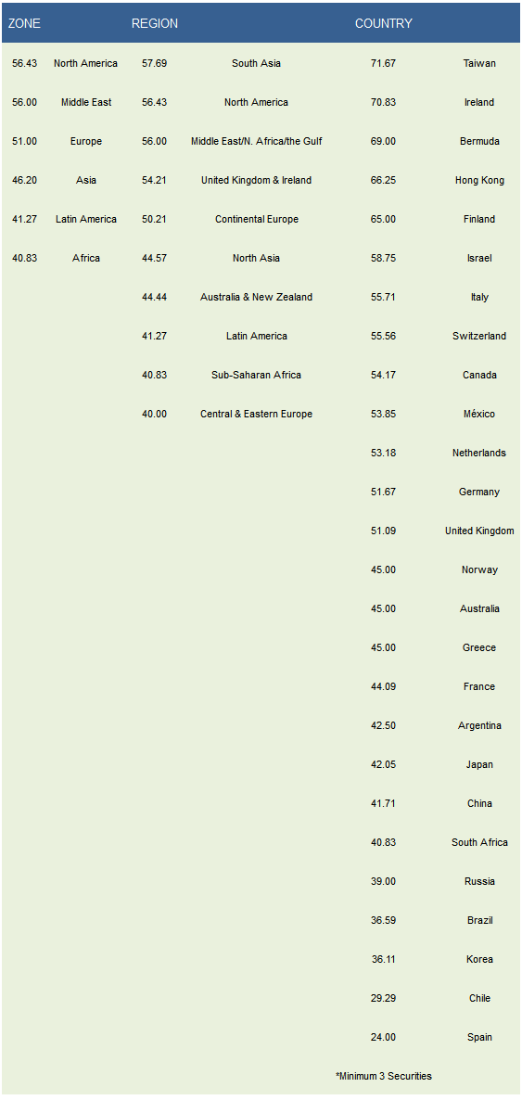Click the Minimum 3 Securities footnote
Image resolution: width=522 pixels, height=1100 pixels.
384,1076
